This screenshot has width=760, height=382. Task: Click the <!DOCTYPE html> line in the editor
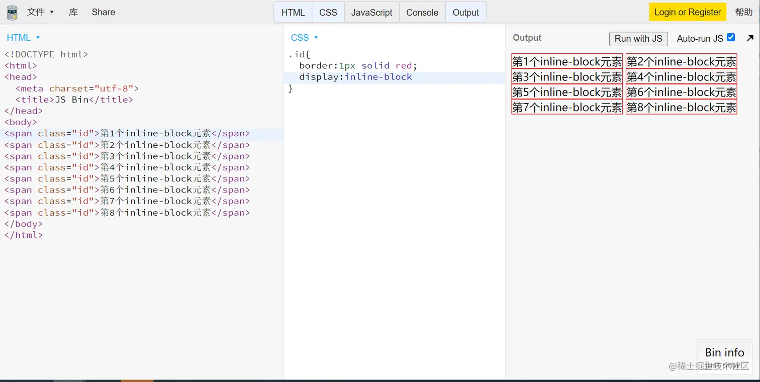(x=46, y=54)
